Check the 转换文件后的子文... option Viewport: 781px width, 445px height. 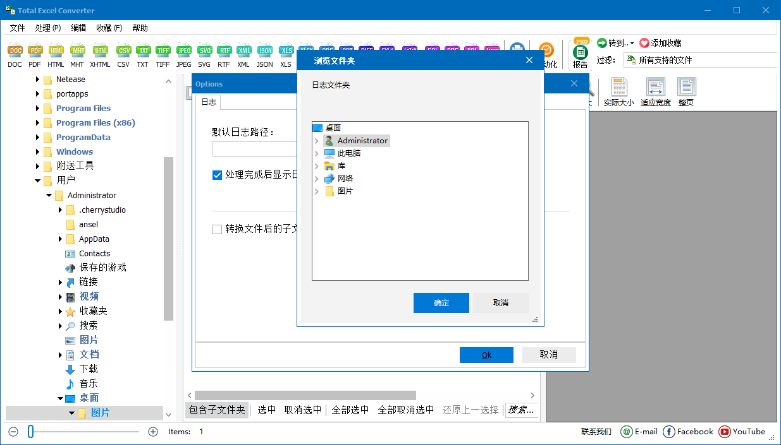[218, 228]
